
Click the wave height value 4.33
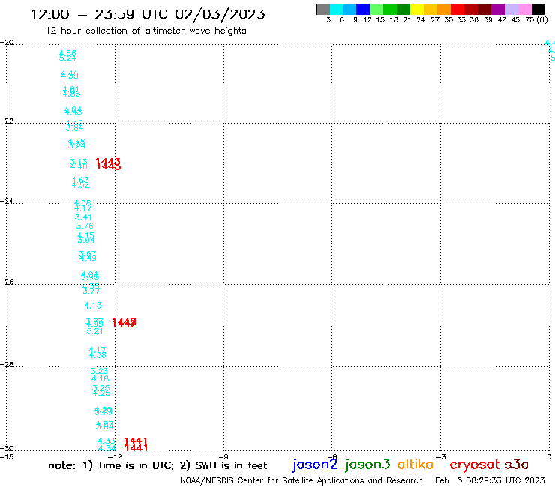click(106, 441)
